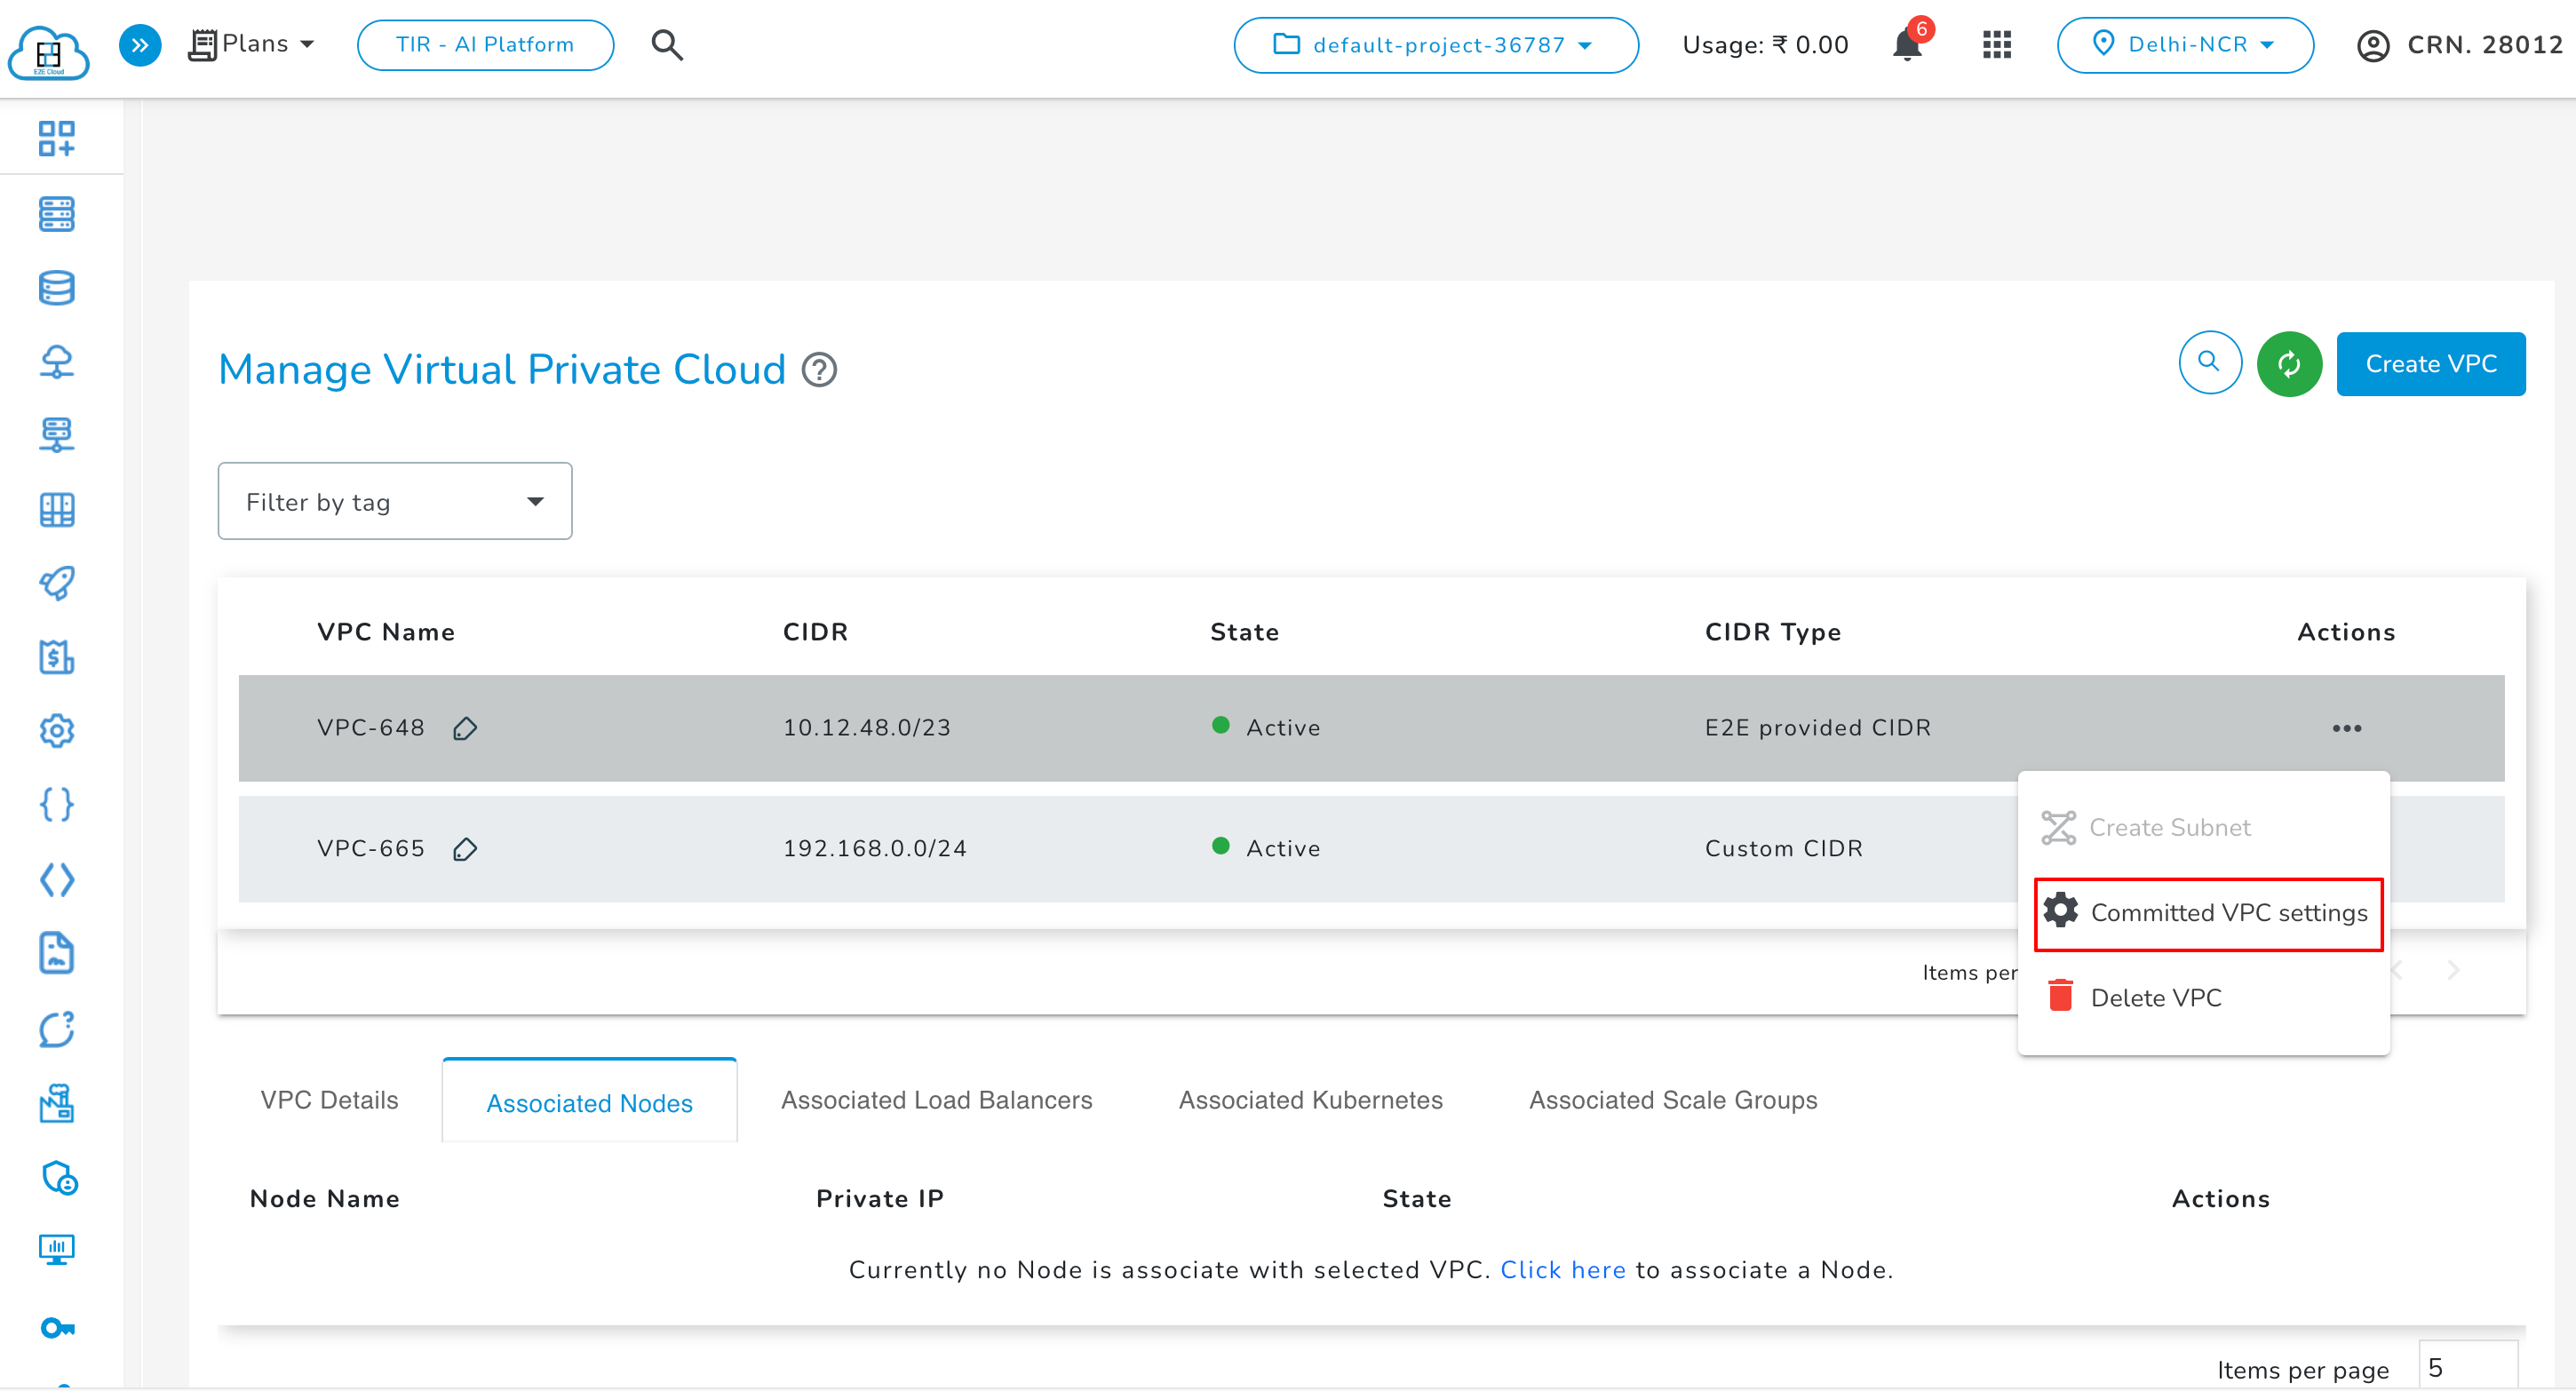2576x1391 pixels.
Task: Click the edit pencil icon next to VPC-648
Action: click(x=465, y=728)
